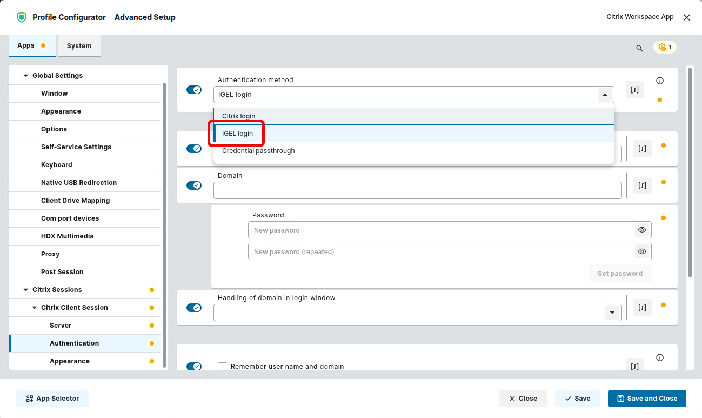Click the IGEL shield logo
The width and height of the screenshot is (702, 418).
[22, 17]
